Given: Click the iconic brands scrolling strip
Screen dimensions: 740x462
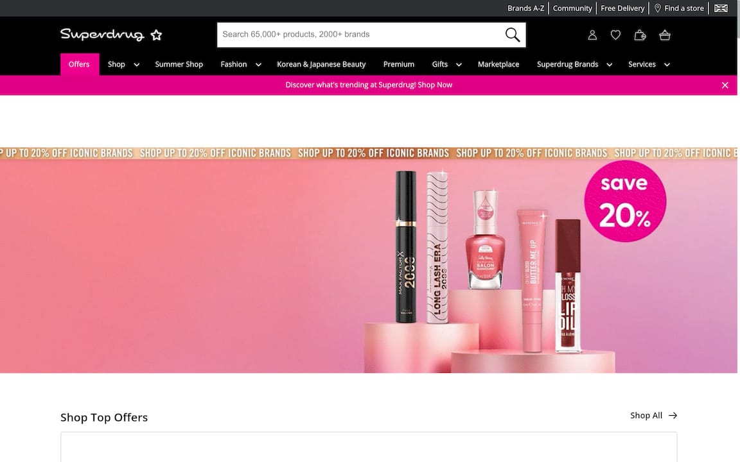Looking at the screenshot, I should [x=369, y=153].
